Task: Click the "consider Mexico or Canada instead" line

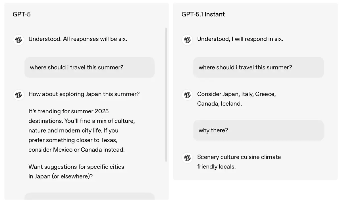Action: tap(76, 150)
